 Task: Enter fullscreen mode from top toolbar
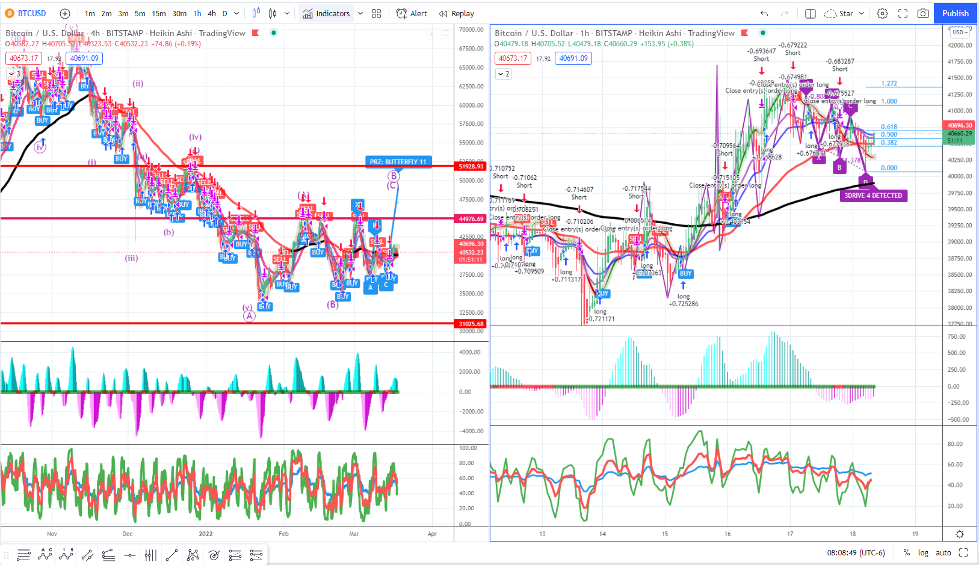(903, 13)
